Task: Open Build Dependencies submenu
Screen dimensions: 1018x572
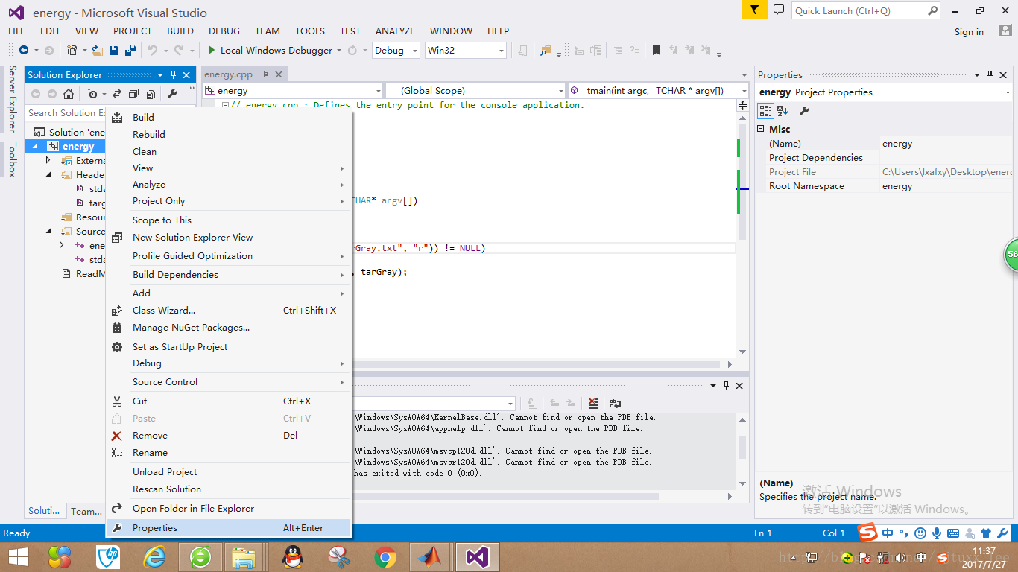Action: [229, 274]
